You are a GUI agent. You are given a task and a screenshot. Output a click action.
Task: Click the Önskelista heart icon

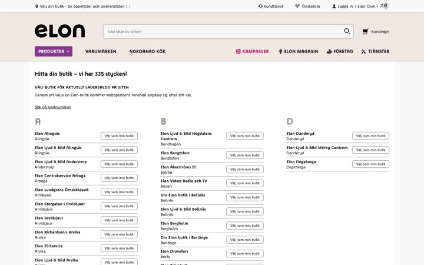[x=297, y=6]
